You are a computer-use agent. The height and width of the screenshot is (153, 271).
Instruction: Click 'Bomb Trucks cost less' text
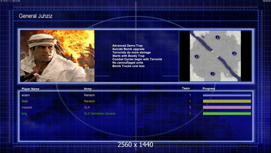click(128, 66)
